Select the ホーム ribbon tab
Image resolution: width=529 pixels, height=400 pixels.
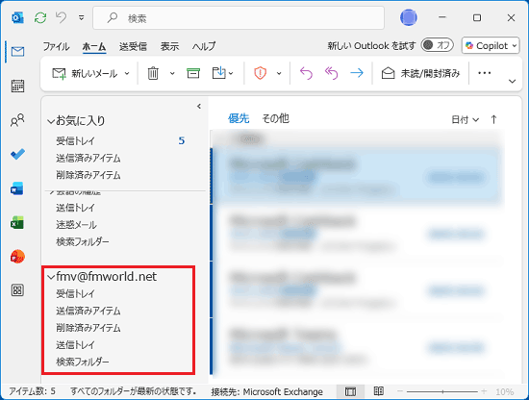(94, 46)
